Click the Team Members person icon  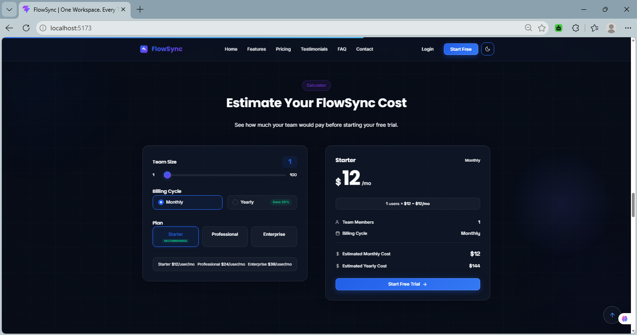[337, 222]
